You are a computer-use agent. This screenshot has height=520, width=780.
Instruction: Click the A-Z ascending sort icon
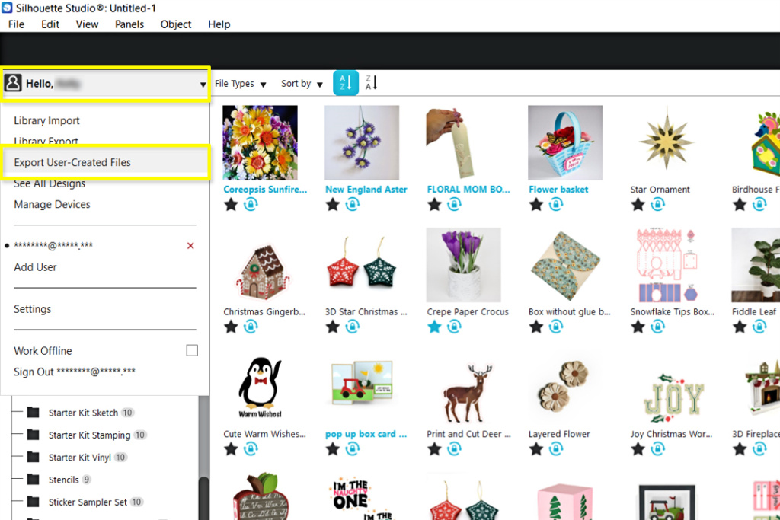tap(346, 83)
